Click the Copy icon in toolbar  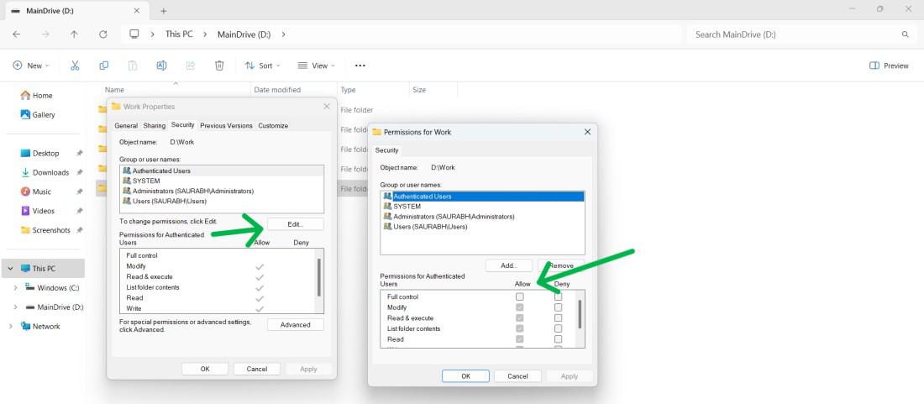103,66
